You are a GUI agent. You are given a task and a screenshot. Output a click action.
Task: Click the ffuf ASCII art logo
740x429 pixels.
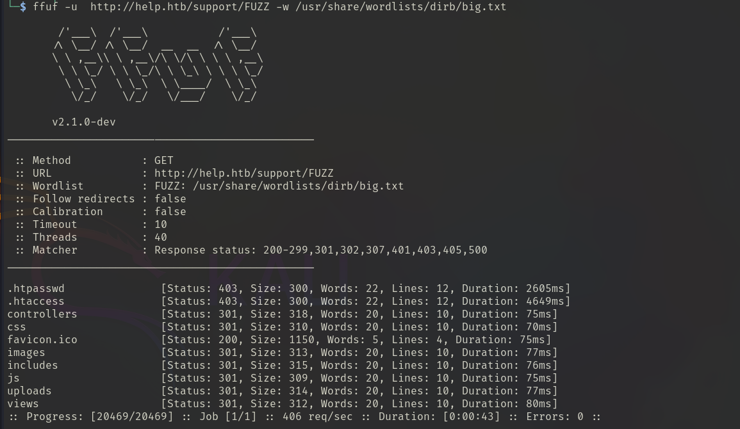[157, 64]
